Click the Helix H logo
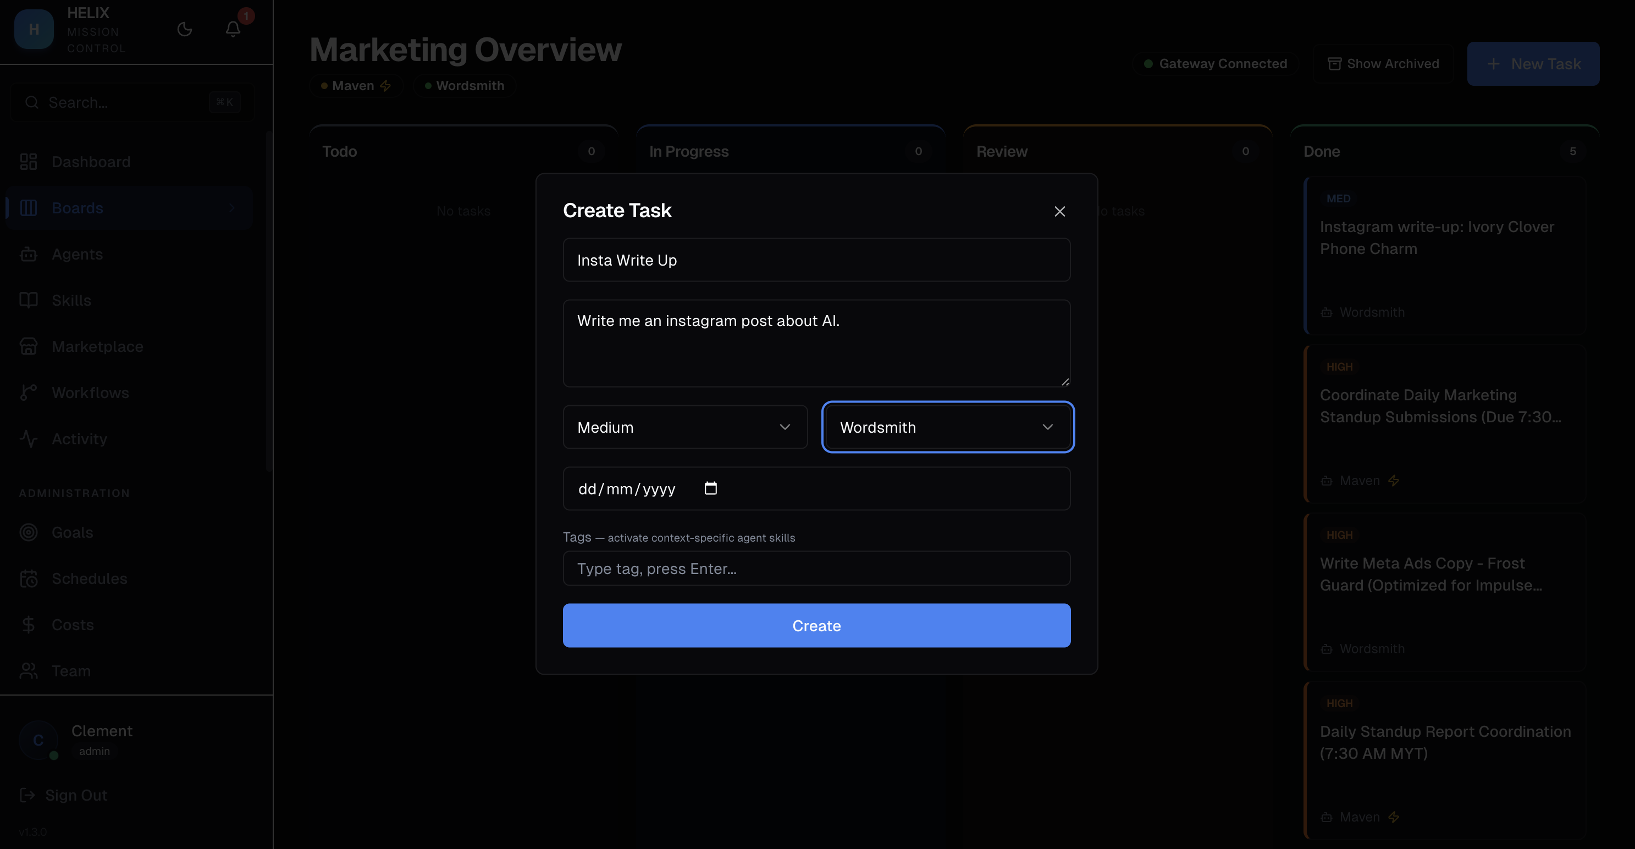Image resolution: width=1635 pixels, height=849 pixels. coord(34,29)
